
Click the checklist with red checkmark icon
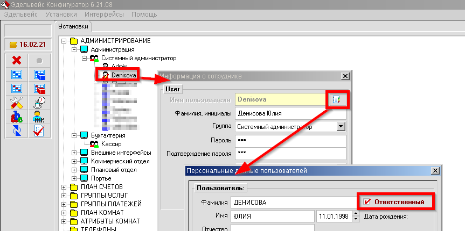(x=39, y=131)
